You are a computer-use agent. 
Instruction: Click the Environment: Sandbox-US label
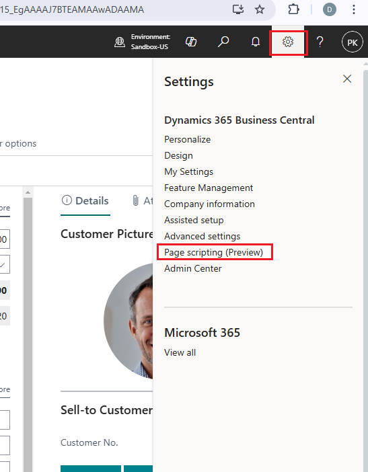pyautogui.click(x=150, y=42)
